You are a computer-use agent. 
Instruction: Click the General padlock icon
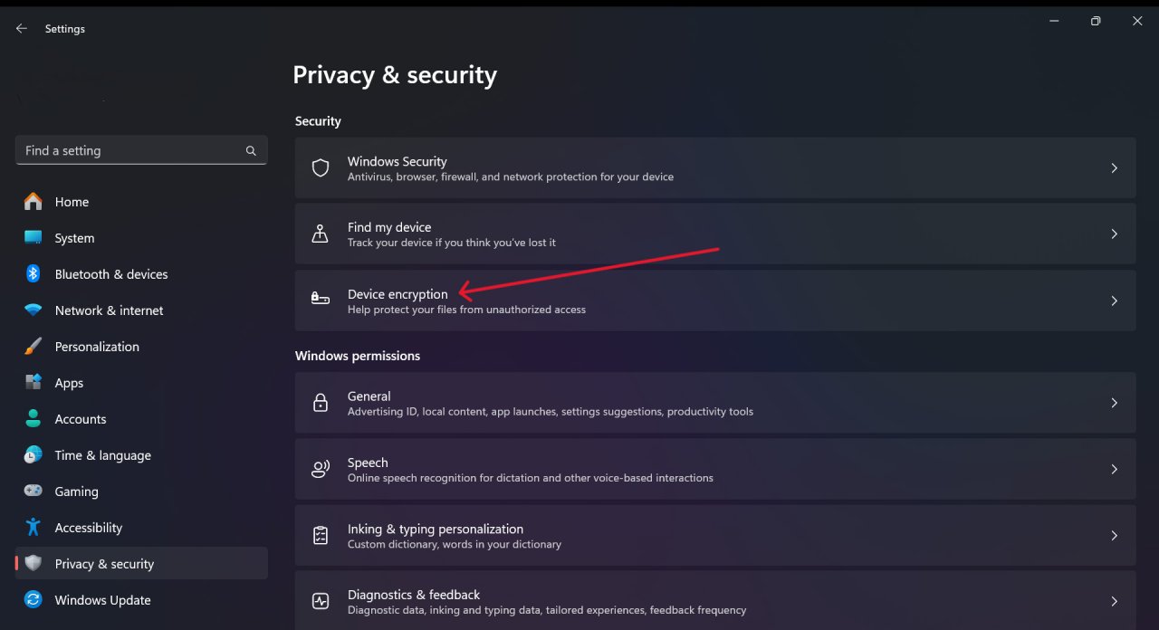click(320, 404)
